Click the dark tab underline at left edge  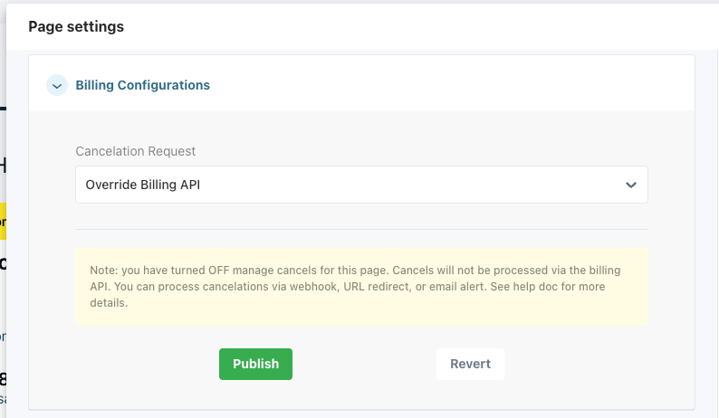[3, 109]
